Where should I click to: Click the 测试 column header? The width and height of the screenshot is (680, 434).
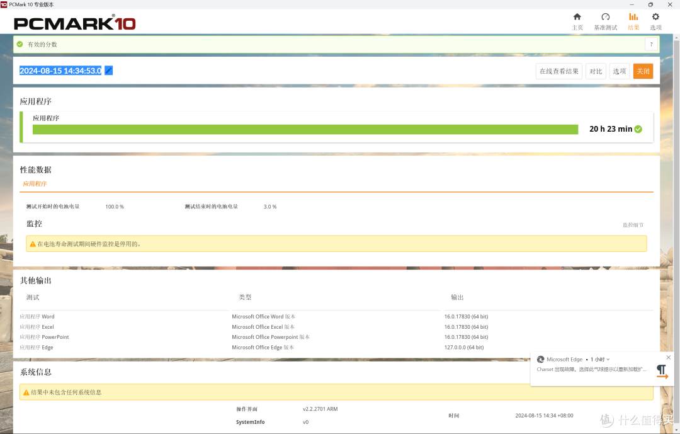33,297
